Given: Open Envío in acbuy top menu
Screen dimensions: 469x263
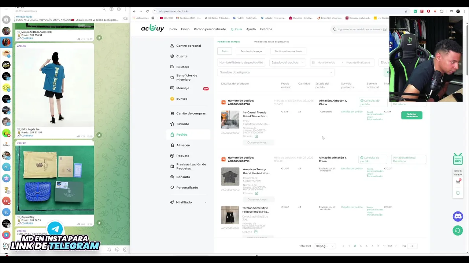Looking at the screenshot, I should point(185,29).
